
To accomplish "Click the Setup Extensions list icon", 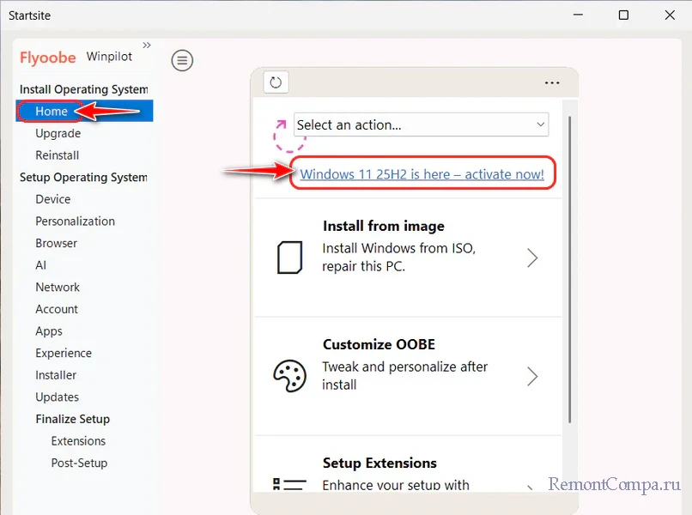I will click(x=289, y=486).
